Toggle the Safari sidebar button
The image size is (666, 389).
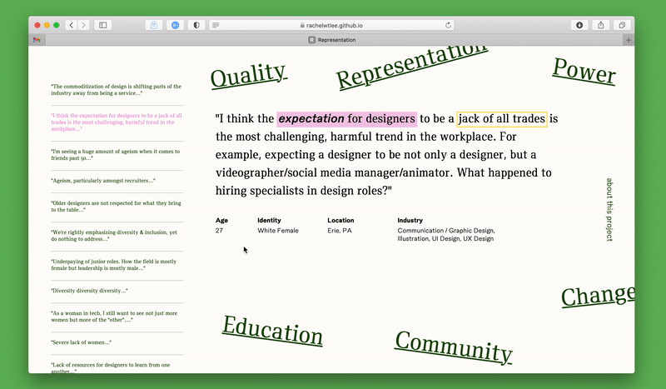tap(102, 25)
